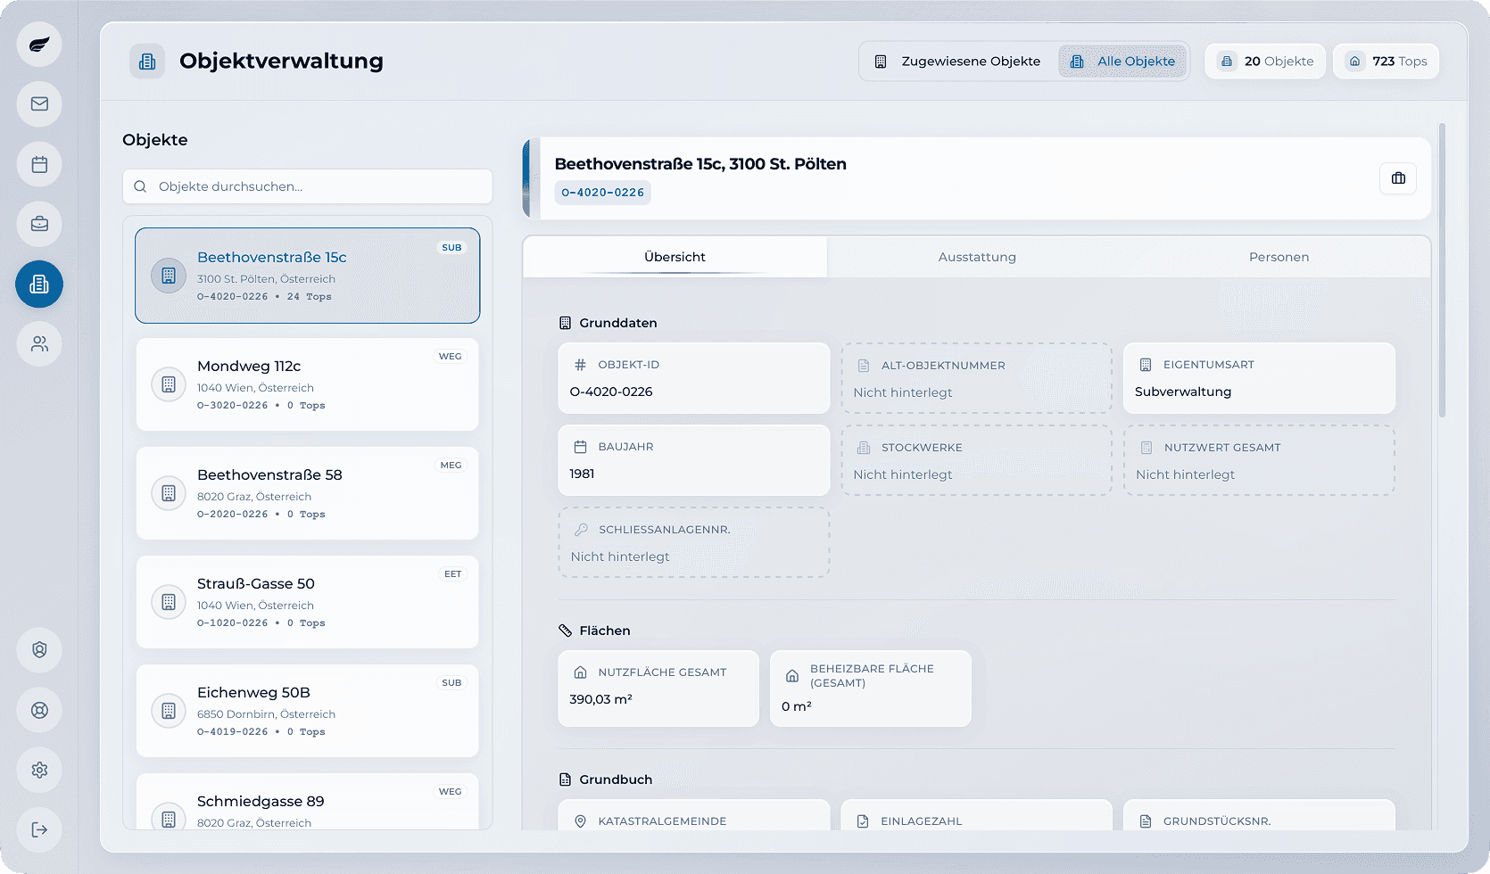Click the Objekte durchsuchen search field
1490x874 pixels.
[x=307, y=186]
